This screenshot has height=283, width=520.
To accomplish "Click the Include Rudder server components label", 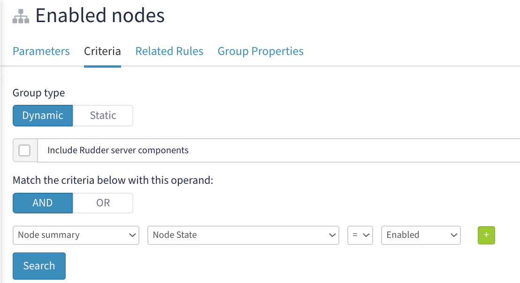I will click(118, 150).
